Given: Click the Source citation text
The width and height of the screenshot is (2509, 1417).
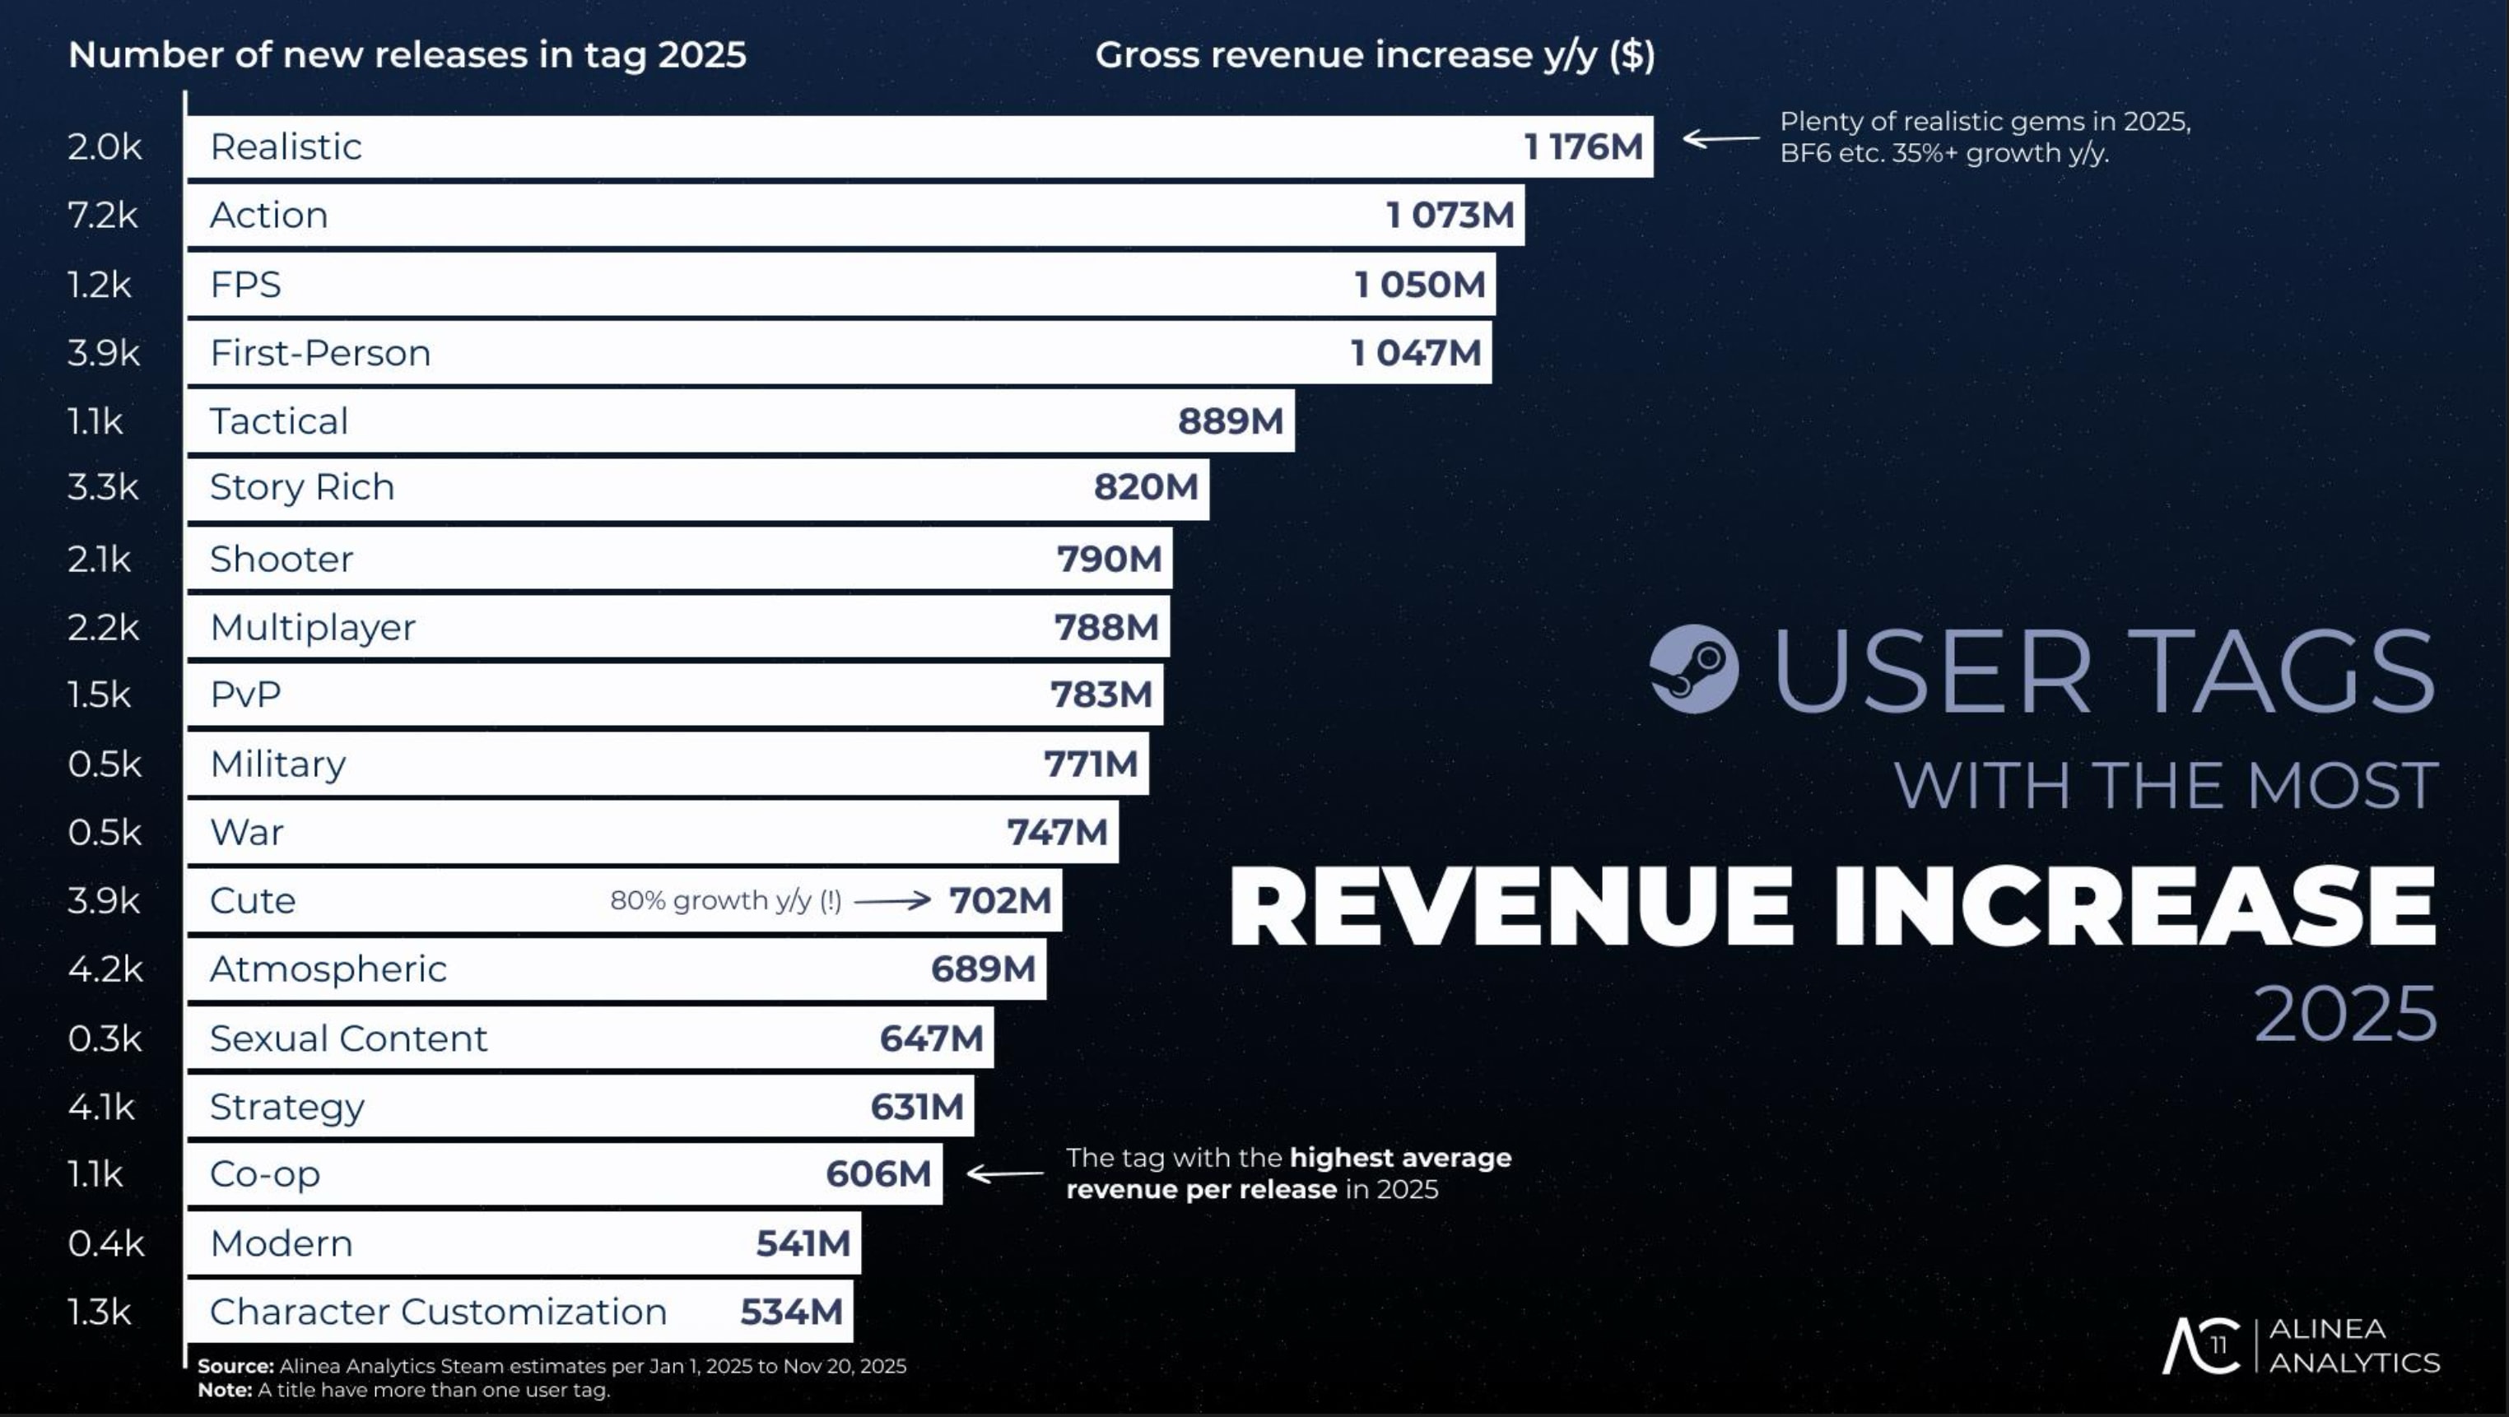Looking at the screenshot, I should point(552,1365).
